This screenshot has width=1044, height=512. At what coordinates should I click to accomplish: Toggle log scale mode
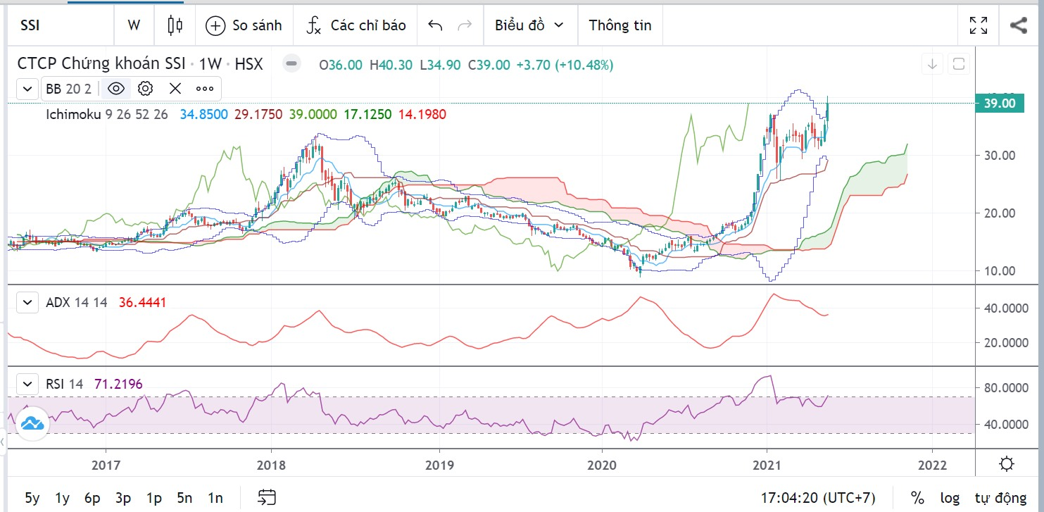point(949,498)
